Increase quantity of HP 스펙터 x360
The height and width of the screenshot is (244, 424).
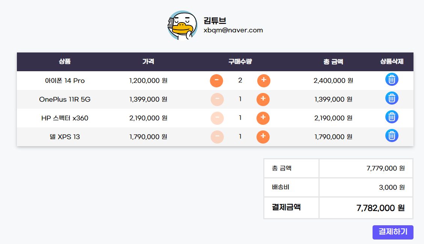pos(263,118)
